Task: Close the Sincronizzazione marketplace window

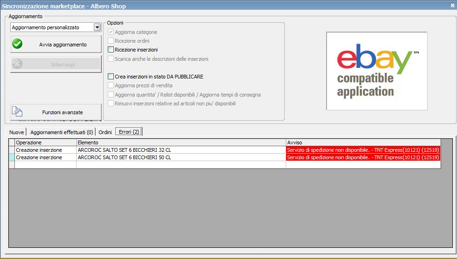Action: click(453, 6)
